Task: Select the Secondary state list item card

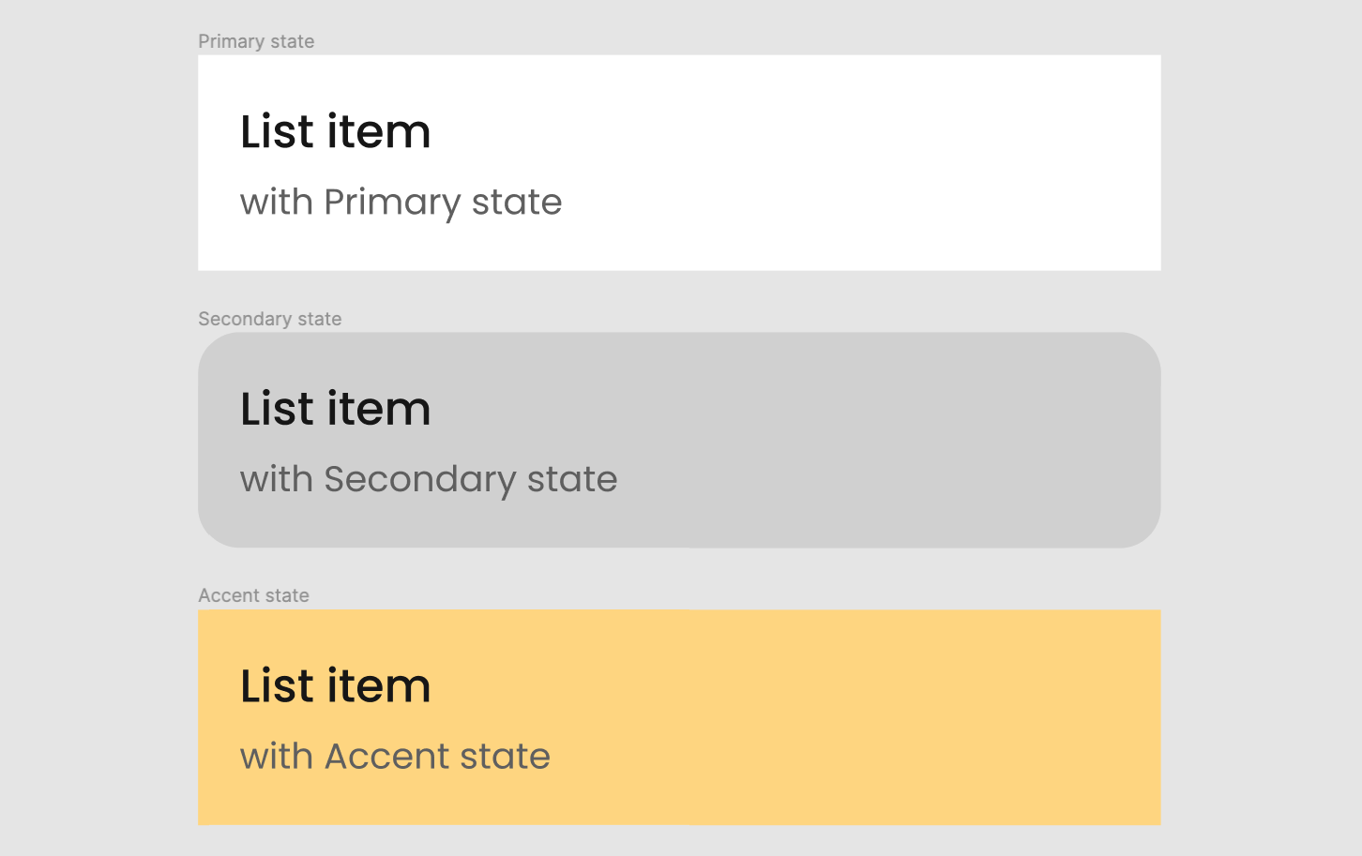Action: tap(679, 439)
